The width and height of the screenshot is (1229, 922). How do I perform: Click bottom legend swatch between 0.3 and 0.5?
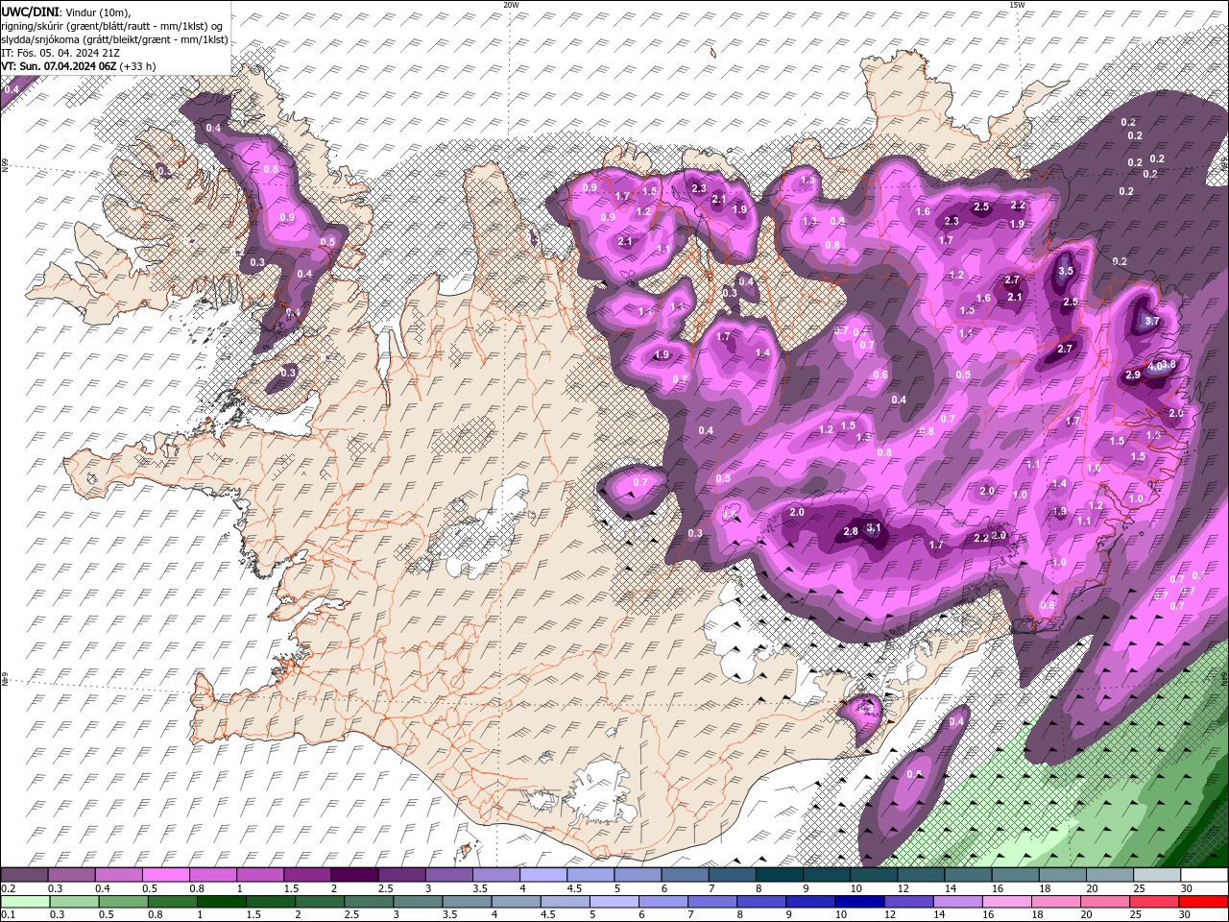[x=74, y=902]
